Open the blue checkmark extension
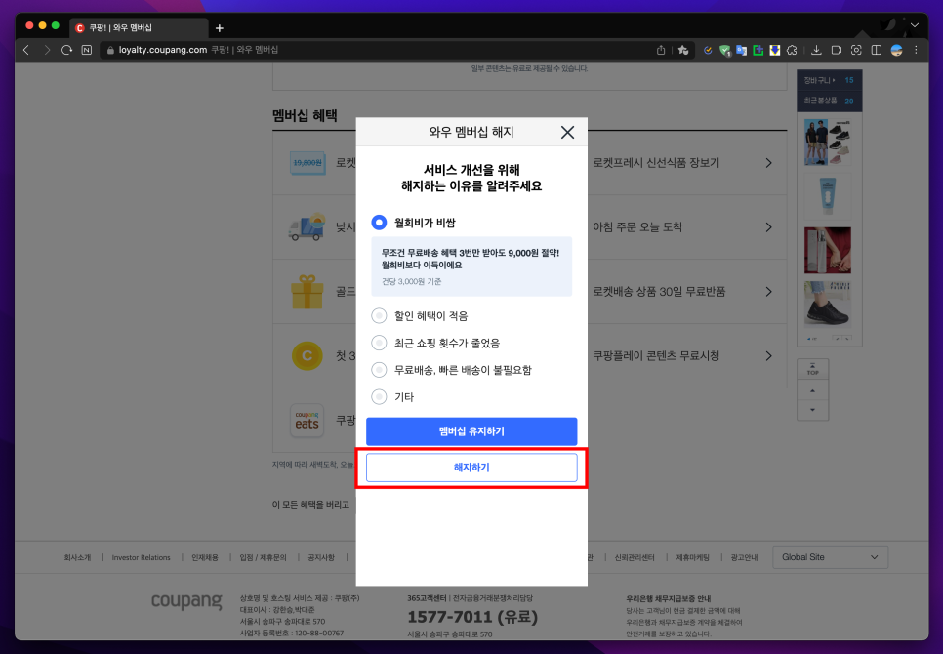943x654 pixels. coord(708,51)
